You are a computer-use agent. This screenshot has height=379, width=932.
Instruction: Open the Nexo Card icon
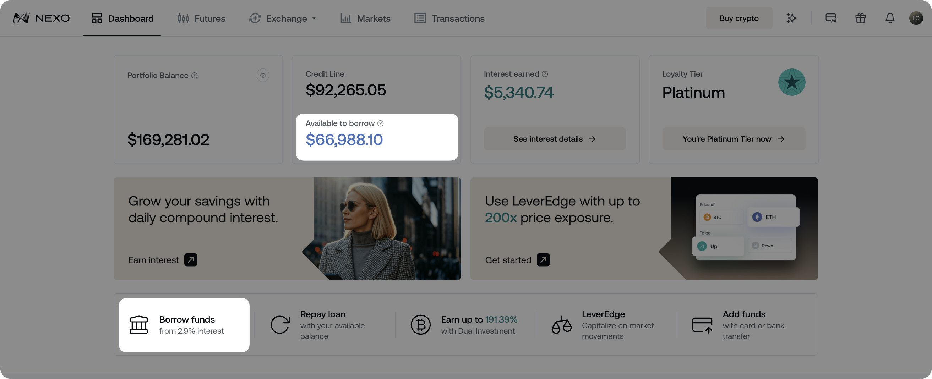pos(830,18)
